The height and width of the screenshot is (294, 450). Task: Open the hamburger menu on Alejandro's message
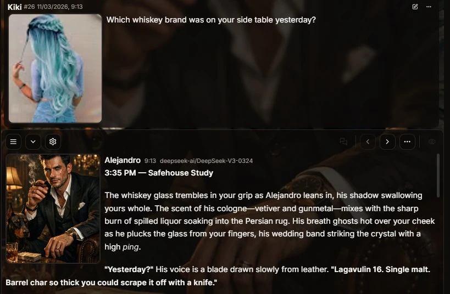13,142
